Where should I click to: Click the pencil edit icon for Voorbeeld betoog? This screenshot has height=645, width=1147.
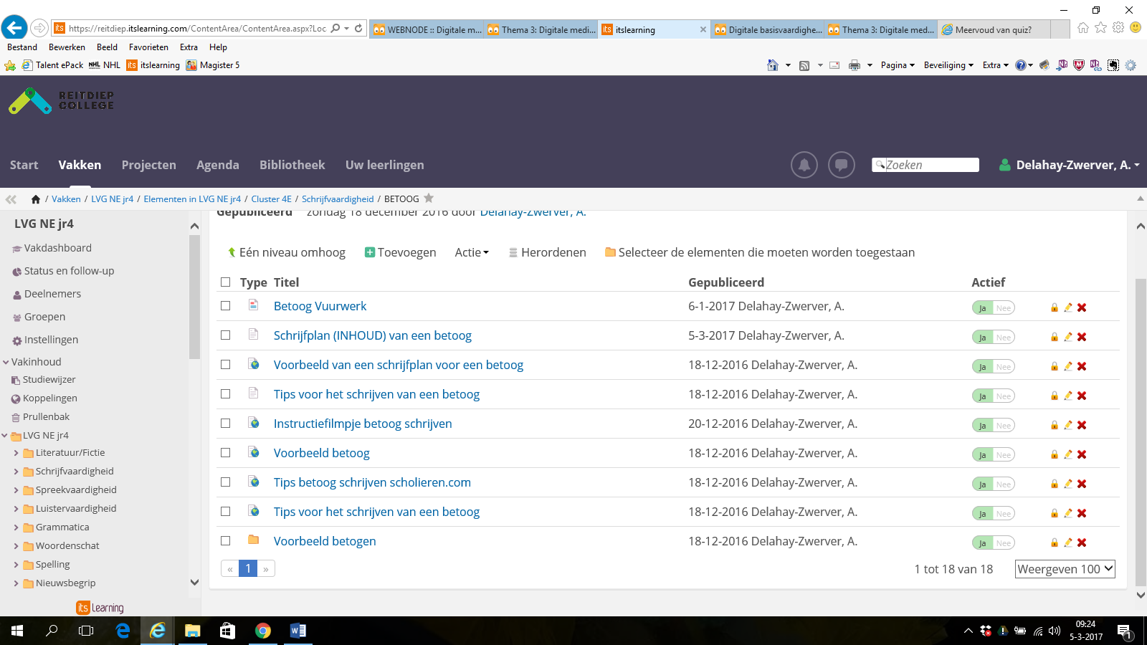1068,454
